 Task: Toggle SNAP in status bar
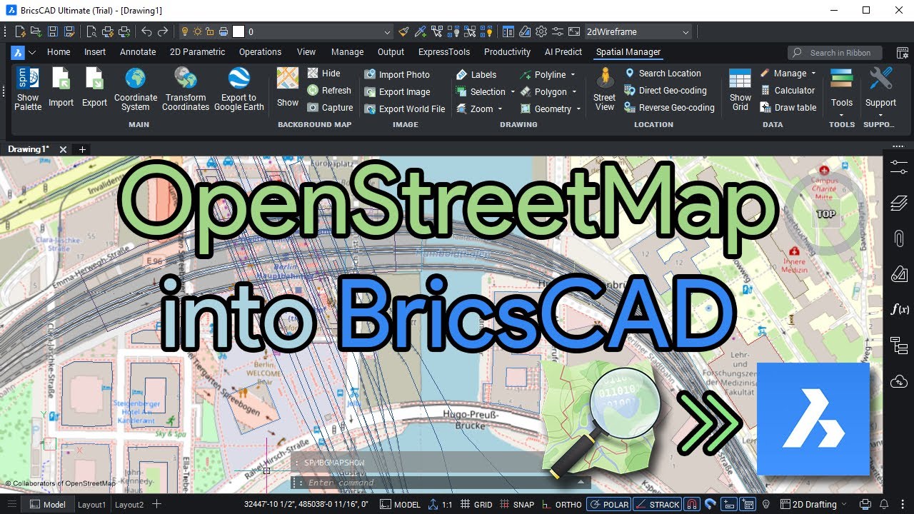(516, 504)
